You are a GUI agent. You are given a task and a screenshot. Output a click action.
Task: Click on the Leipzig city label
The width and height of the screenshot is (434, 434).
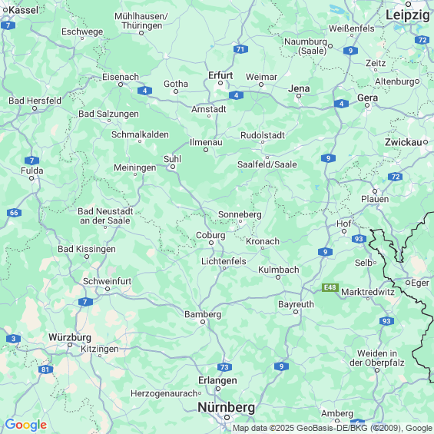click(x=408, y=15)
